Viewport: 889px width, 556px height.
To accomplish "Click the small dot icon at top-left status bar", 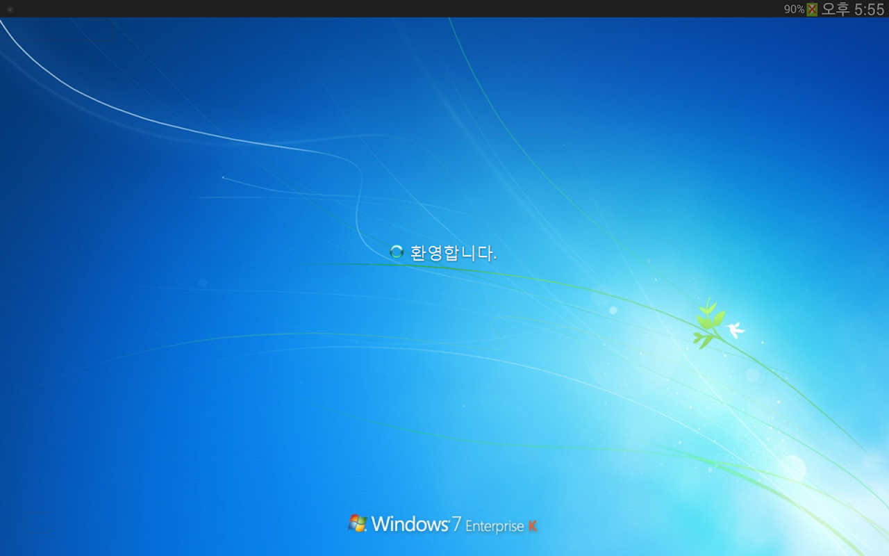I will point(10,9).
